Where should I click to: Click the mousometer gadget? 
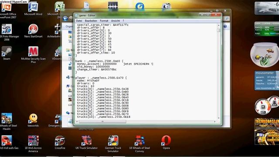[266, 80]
